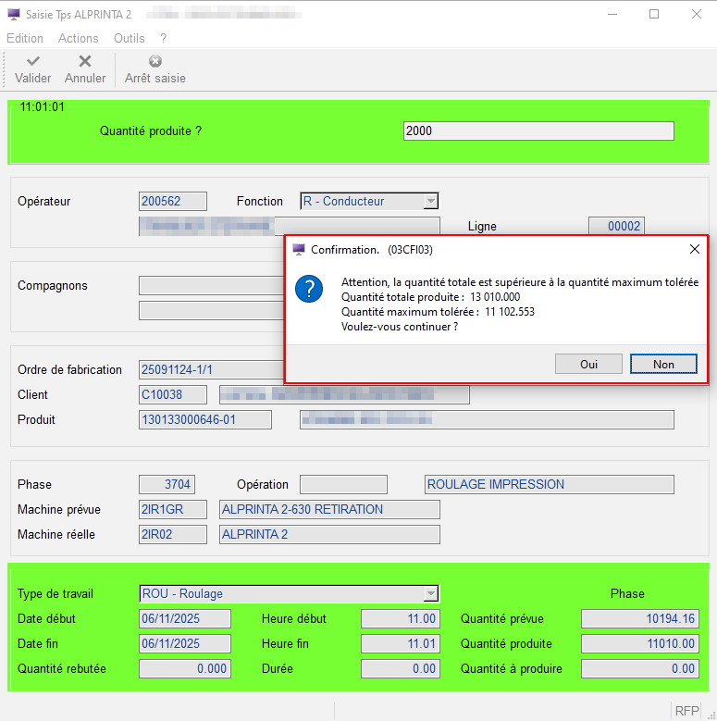Click the Arrêt saisie stop icon
The image size is (717, 721).
pyautogui.click(x=155, y=61)
